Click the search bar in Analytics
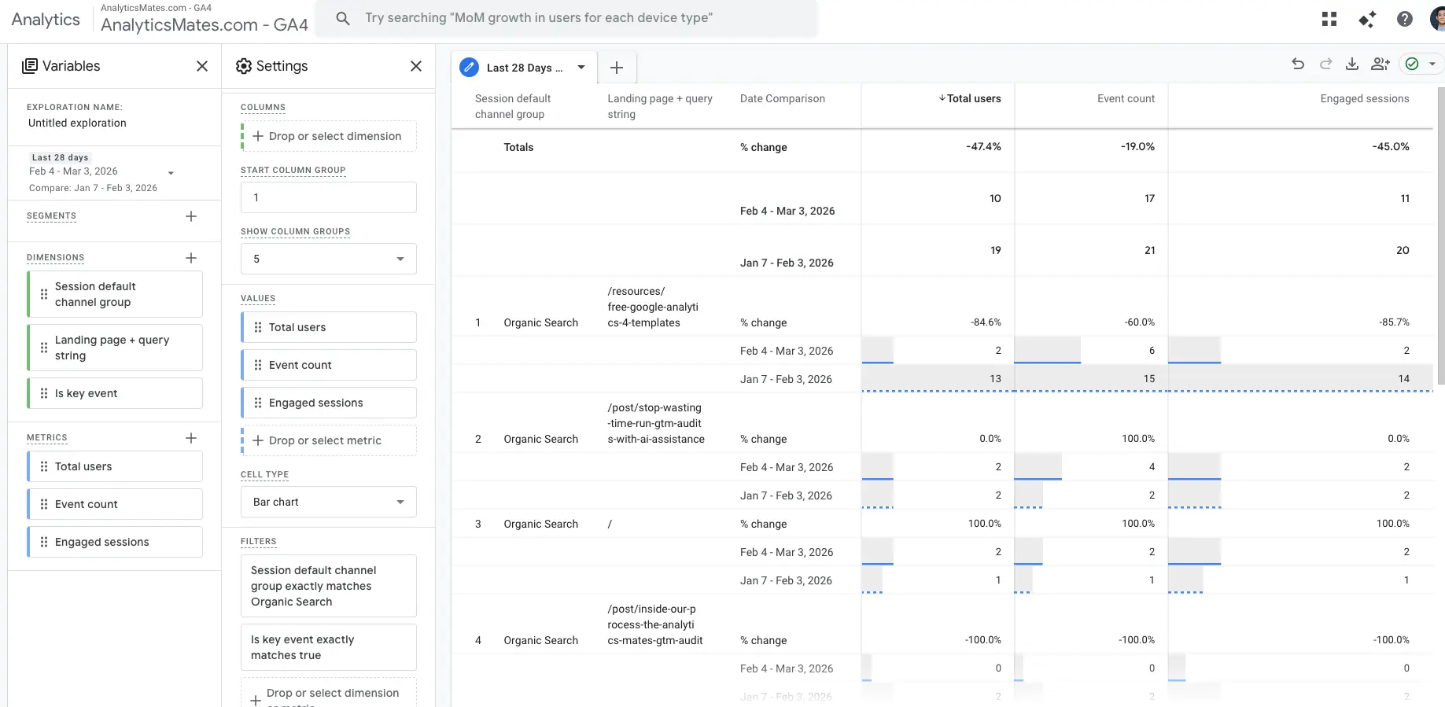1445x707 pixels. pyautogui.click(x=566, y=18)
